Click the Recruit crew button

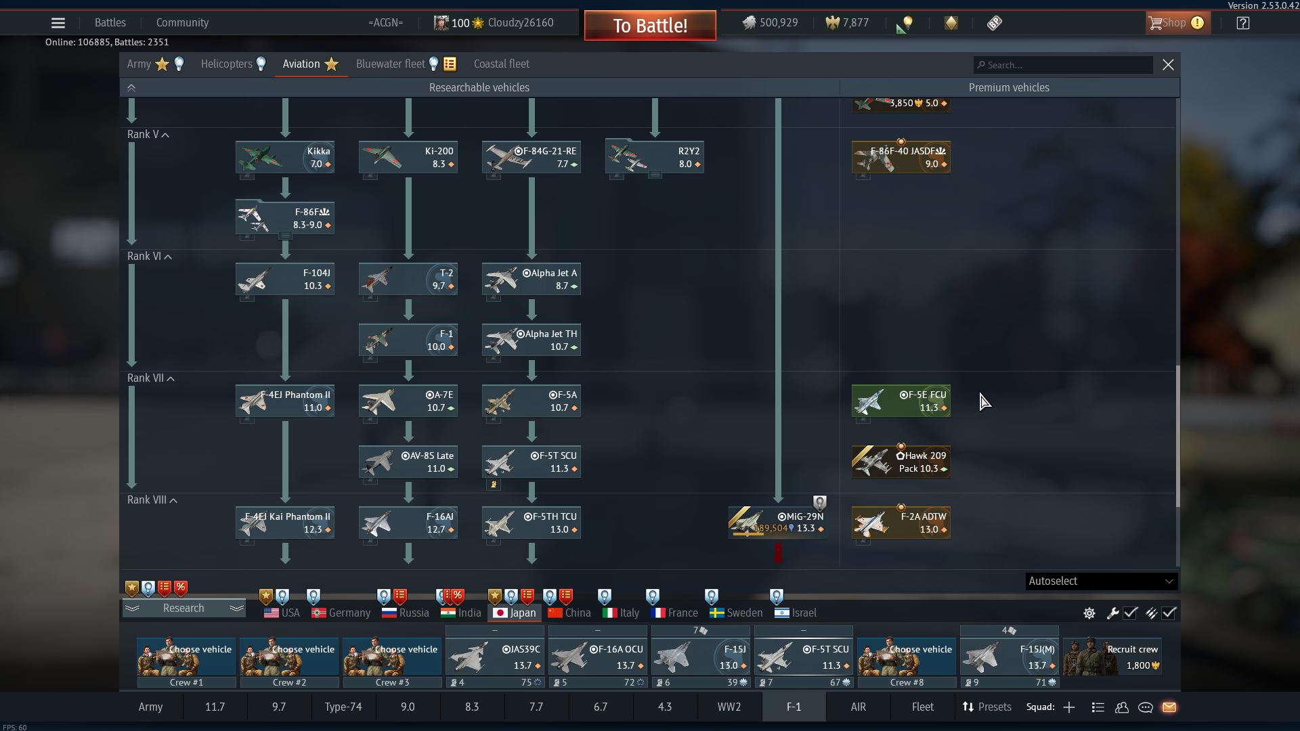pyautogui.click(x=1112, y=657)
